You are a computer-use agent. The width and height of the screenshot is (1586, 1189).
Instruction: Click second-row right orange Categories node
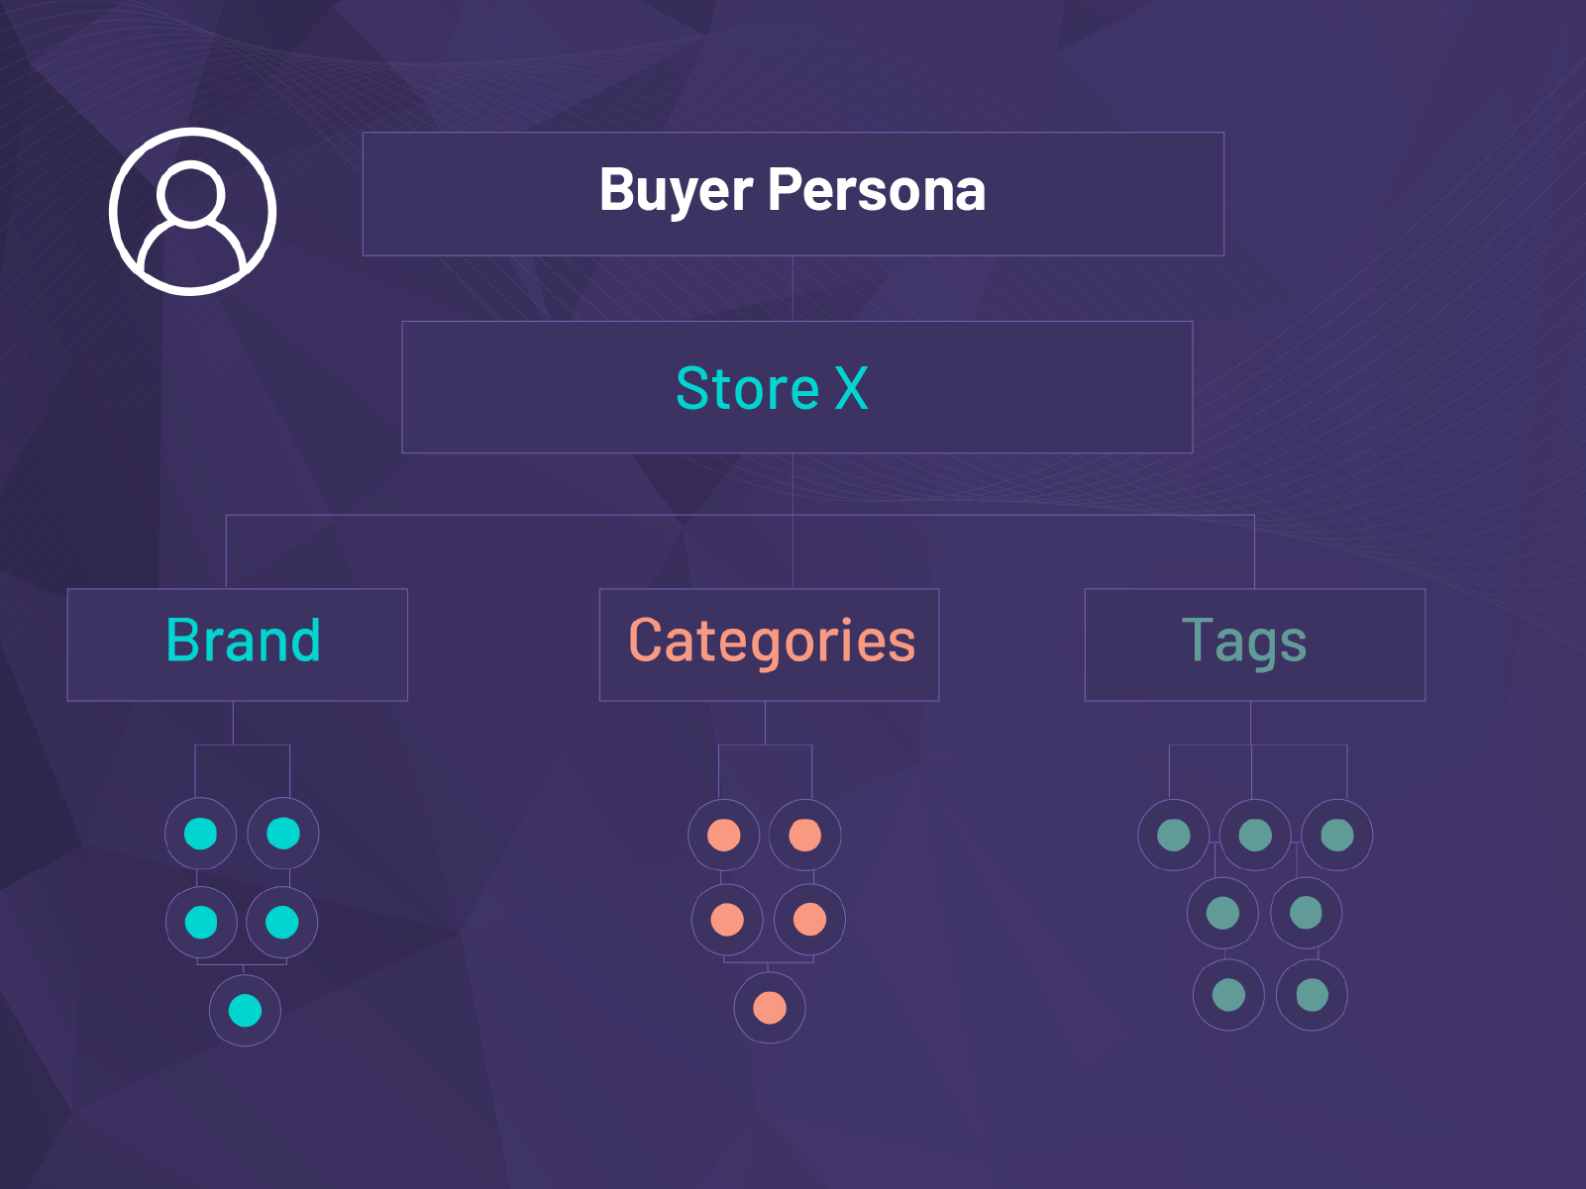[x=809, y=920]
